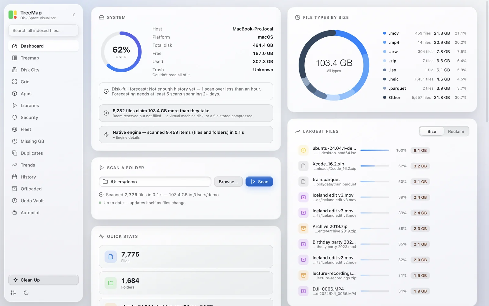This screenshot has width=489, height=306.
Task: Click the Other legend color dot
Action: (384, 98)
